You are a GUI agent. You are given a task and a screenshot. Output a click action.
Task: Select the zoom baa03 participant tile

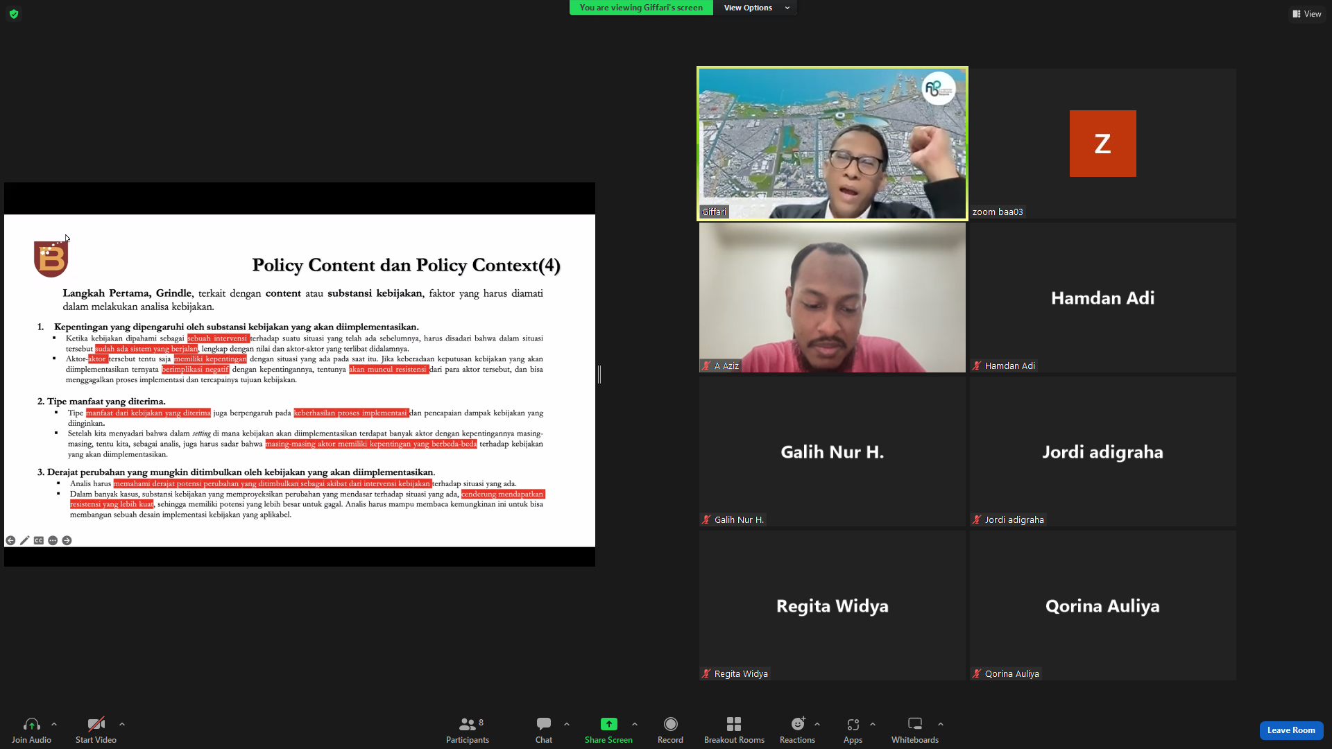tap(1103, 144)
